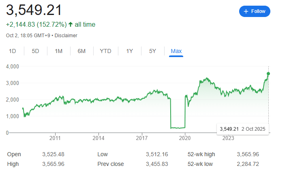Screen dimensions: 289x174
Task: Click the 2020 x-axis label
Action: [185, 138]
